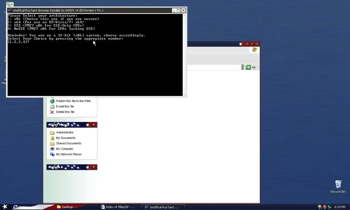Image resolution: width=350 pixels, height=210 pixels.
Task: Click E-mail this file link
Action: 65,106
